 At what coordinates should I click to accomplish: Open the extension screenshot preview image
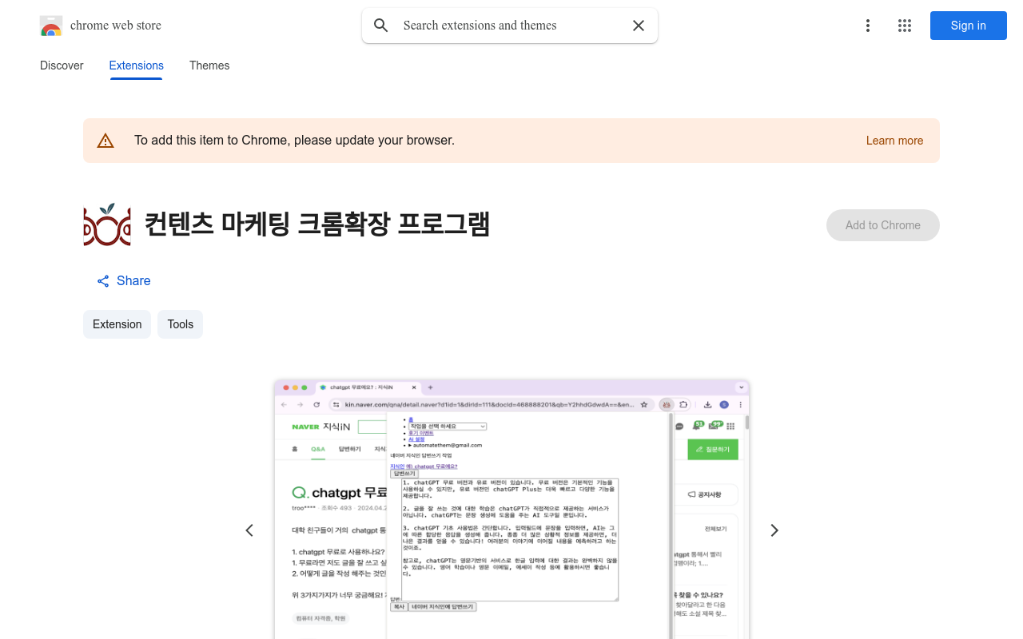click(x=511, y=510)
